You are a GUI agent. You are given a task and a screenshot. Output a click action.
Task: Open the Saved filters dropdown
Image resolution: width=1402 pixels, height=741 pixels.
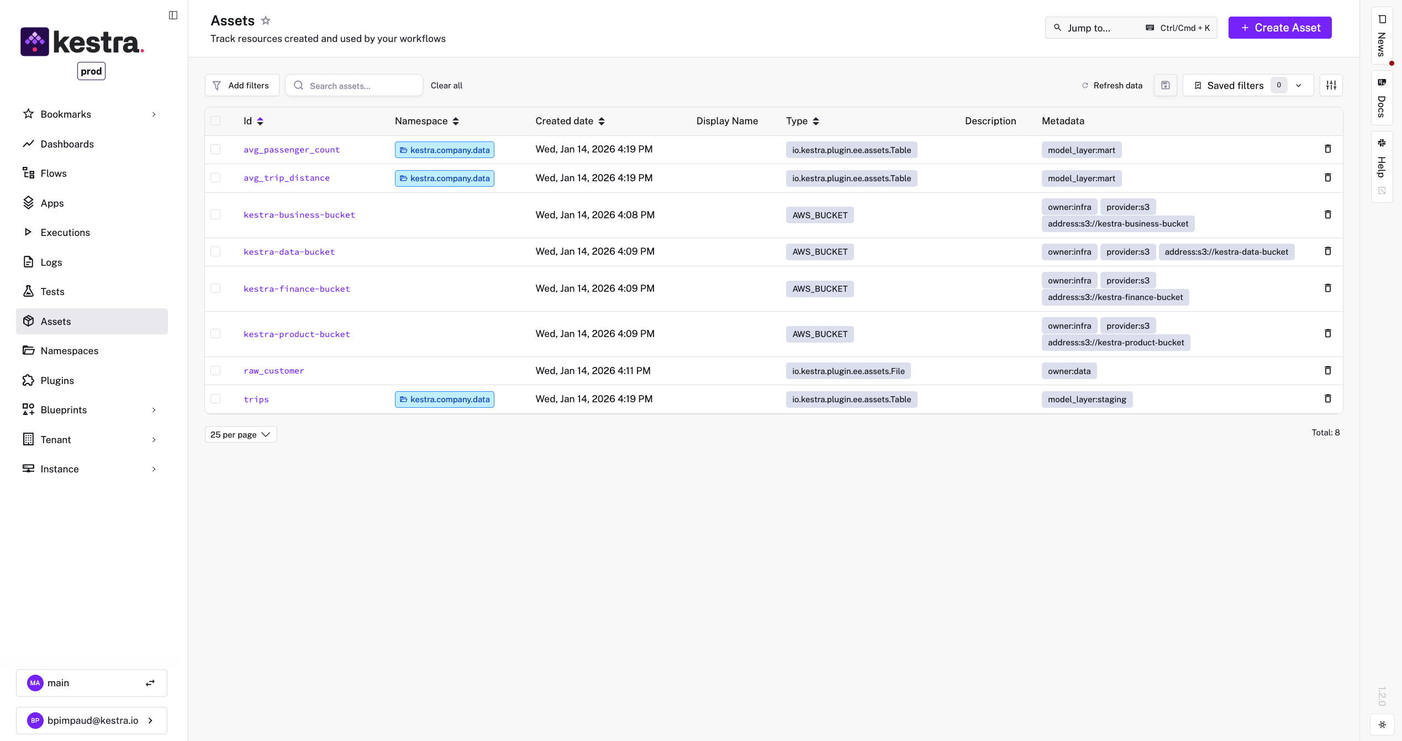(x=1248, y=86)
